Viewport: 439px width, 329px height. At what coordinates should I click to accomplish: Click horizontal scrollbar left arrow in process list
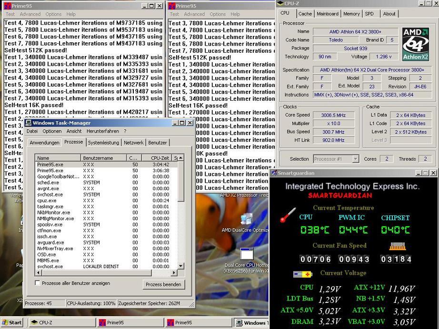point(39,272)
